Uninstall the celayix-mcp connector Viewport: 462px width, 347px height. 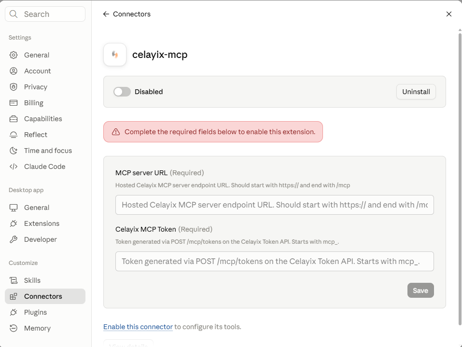click(416, 92)
